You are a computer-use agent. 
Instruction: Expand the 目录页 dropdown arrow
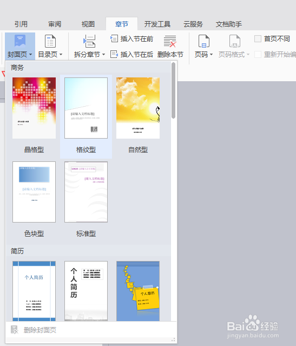61,55
